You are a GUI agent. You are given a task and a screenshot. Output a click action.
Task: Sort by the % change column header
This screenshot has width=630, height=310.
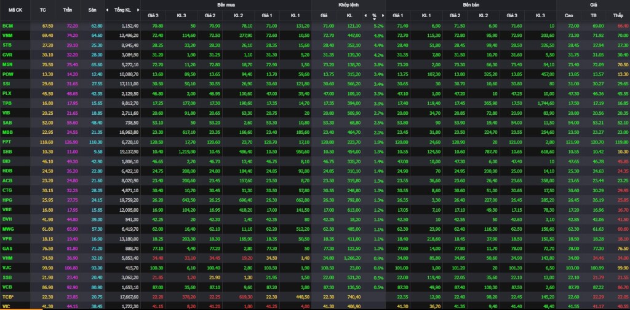point(374,15)
